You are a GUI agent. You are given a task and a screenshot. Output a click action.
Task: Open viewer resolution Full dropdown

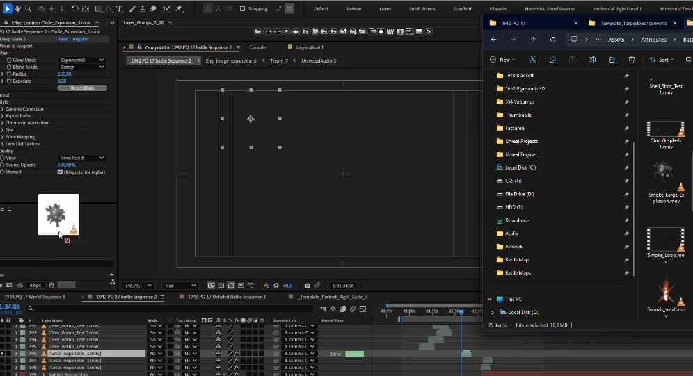[180, 286]
